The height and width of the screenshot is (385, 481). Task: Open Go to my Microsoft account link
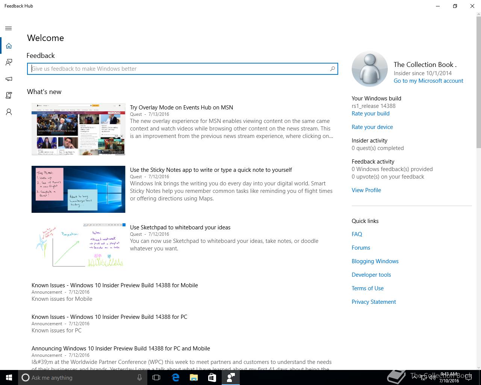(428, 81)
